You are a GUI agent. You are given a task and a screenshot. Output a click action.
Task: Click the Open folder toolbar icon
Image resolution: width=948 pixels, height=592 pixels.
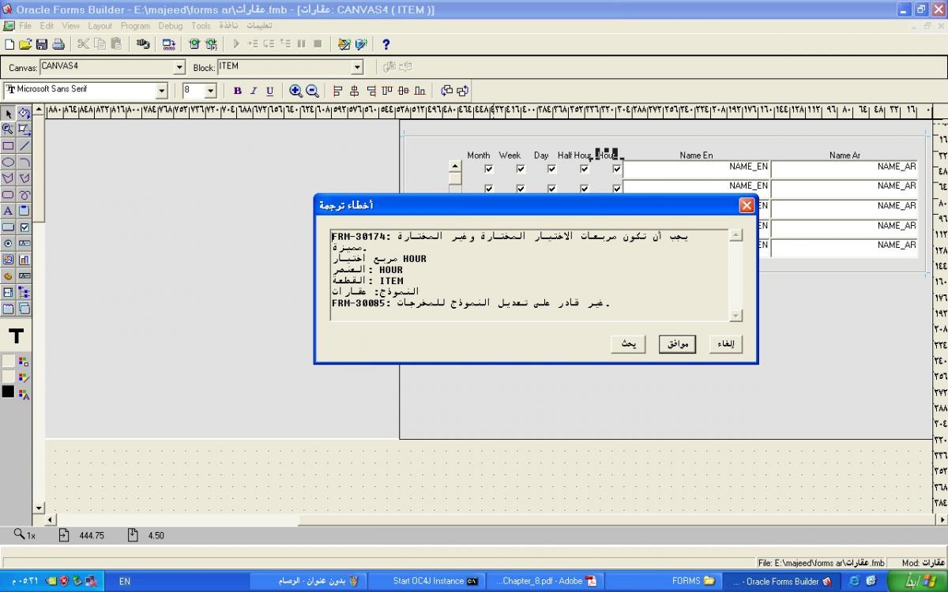point(24,44)
